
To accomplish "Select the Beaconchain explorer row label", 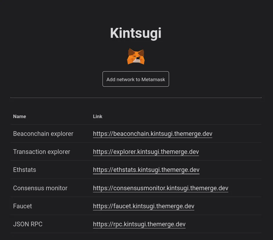I will pos(43,134).
